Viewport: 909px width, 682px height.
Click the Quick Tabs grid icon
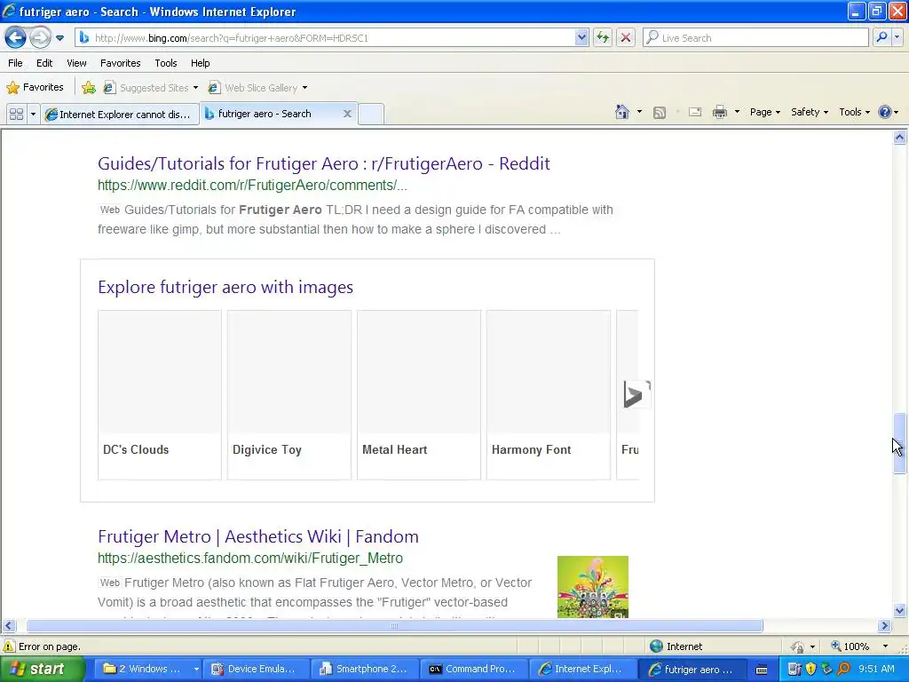pos(16,115)
